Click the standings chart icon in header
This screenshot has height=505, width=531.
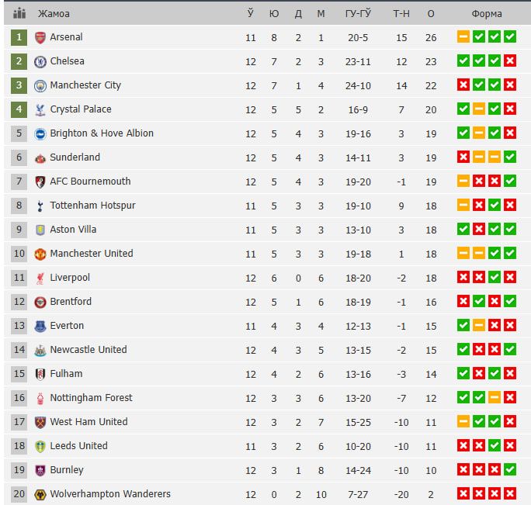point(19,13)
